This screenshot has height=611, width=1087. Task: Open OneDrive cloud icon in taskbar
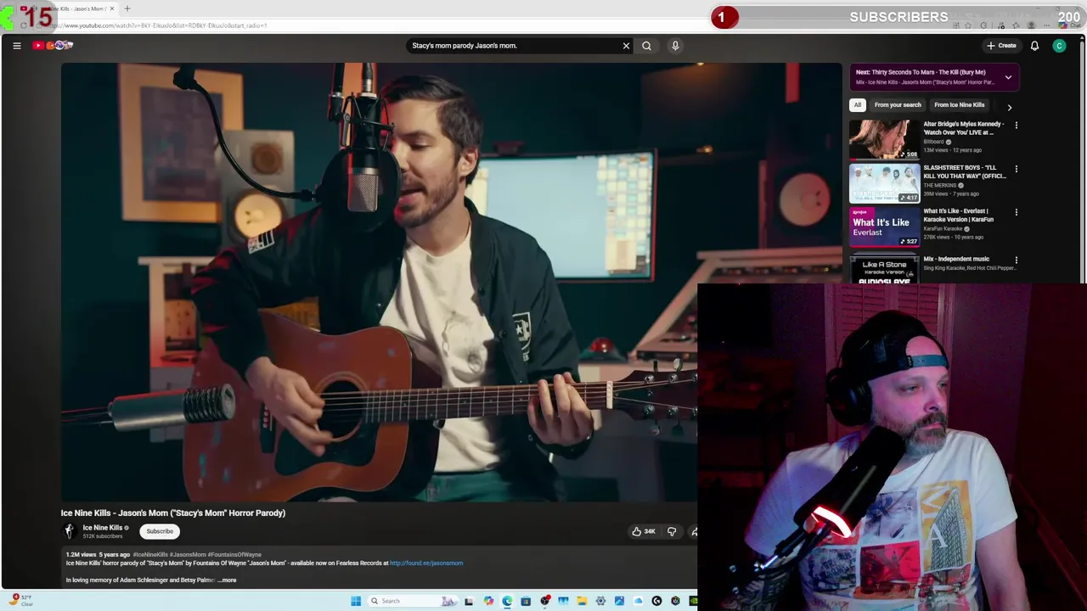coord(638,601)
